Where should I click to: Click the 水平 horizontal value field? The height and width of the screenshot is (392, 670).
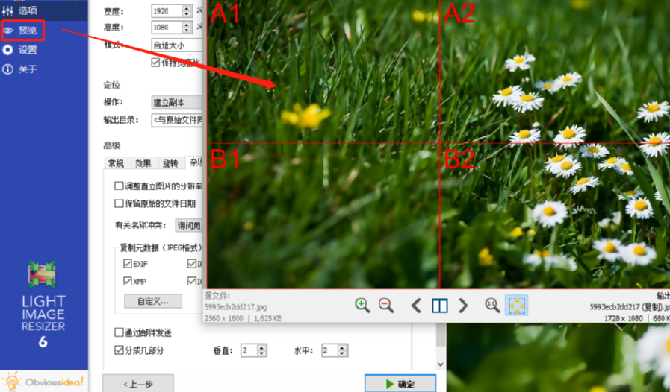(329, 350)
